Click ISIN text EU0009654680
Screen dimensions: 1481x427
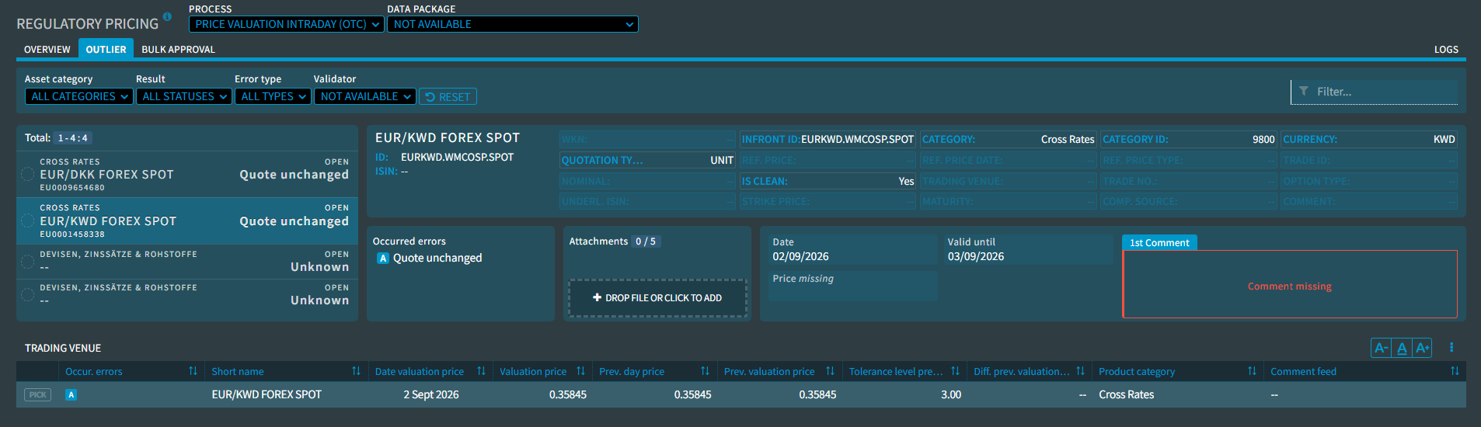[x=72, y=188]
